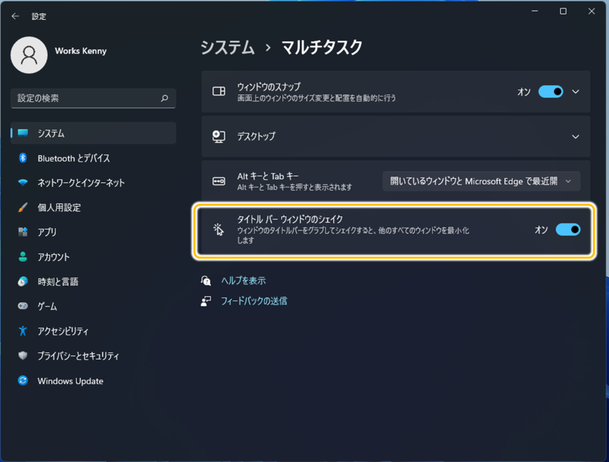Open the Alt キーと Tab キー dropdown
Viewport: 609px width, 462px height.
481,181
